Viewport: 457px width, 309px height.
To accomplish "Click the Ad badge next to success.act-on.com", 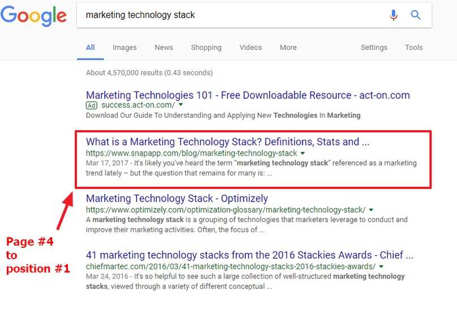I will [x=91, y=105].
